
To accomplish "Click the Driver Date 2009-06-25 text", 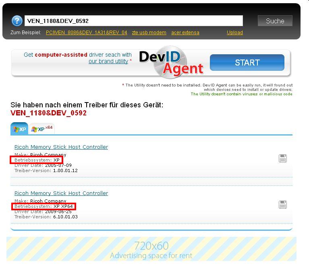I will tap(43, 212).
